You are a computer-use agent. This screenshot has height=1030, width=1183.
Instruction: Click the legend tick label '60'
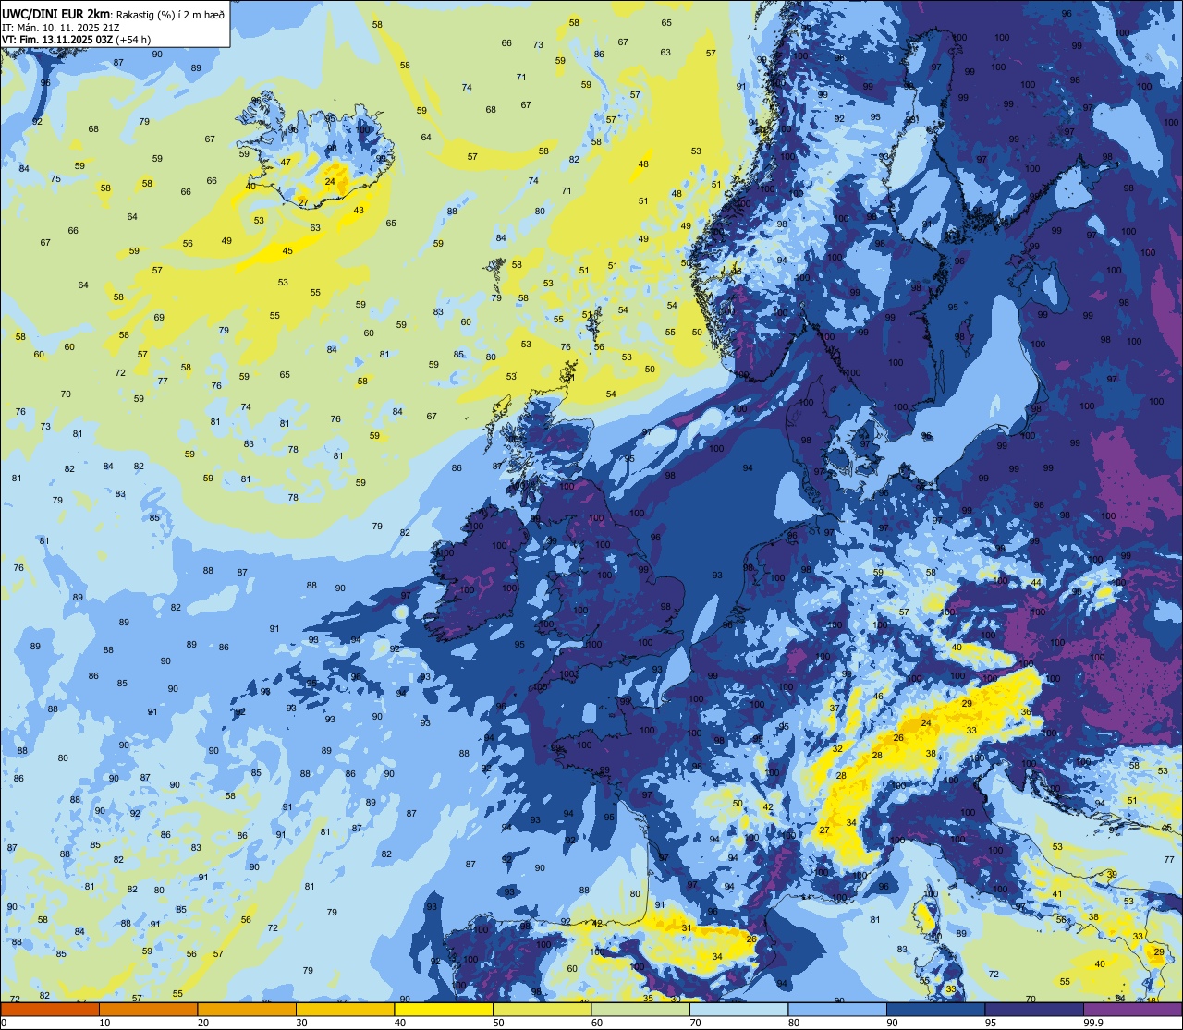597,1023
